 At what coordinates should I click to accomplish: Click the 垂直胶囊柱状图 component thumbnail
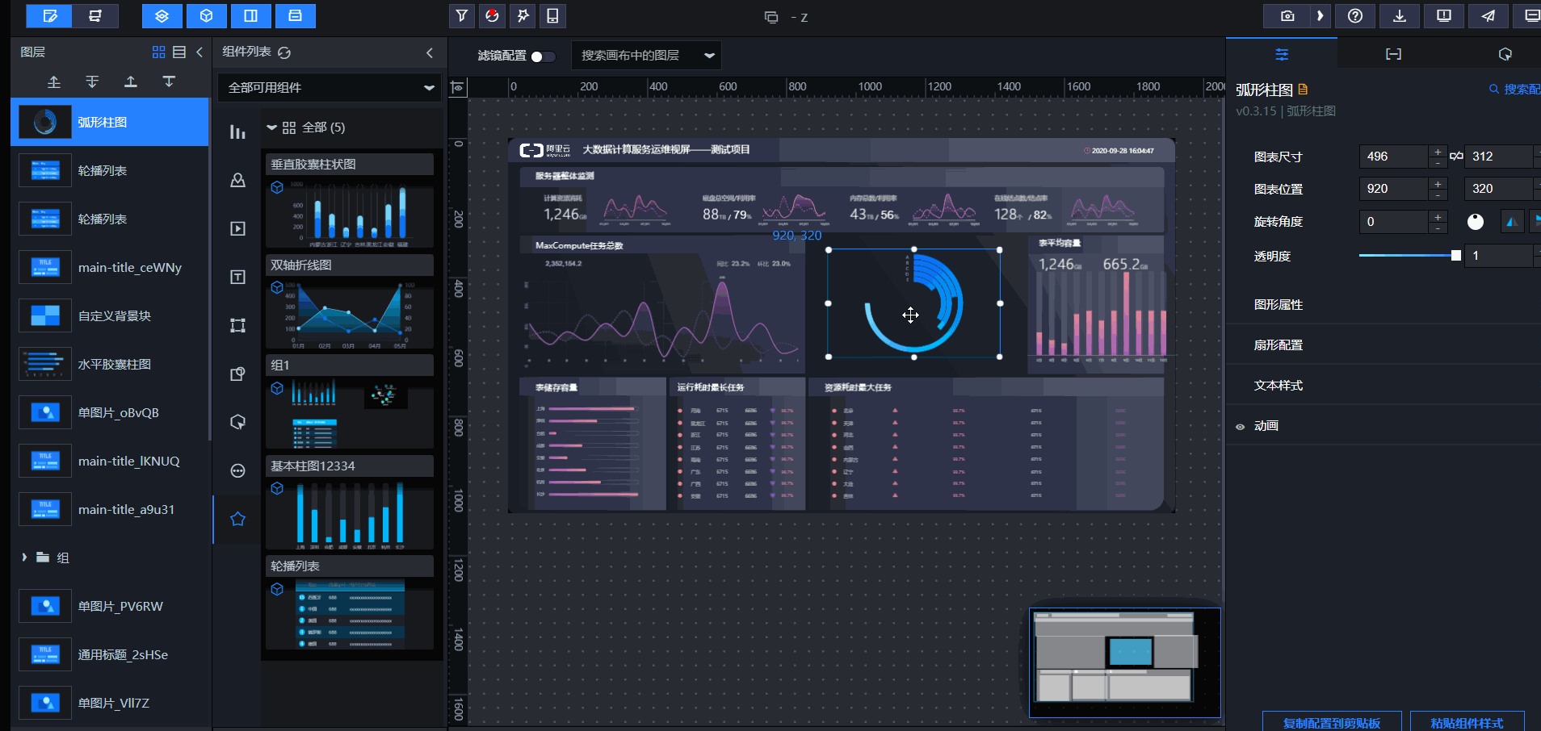350,212
